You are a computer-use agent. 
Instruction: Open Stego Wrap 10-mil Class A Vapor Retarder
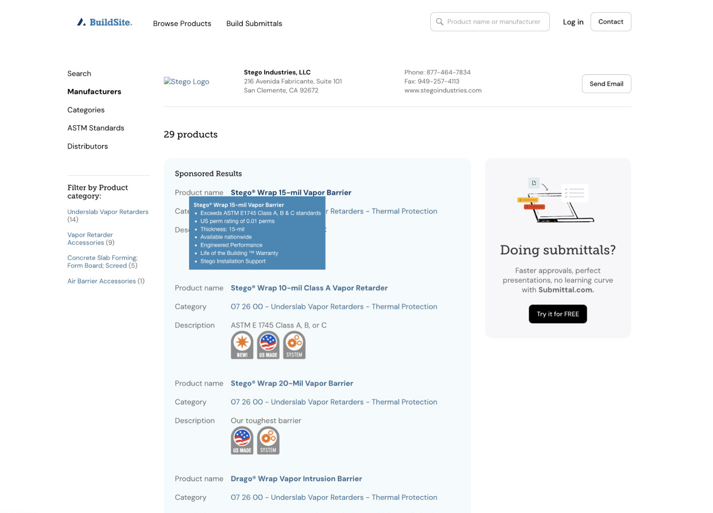point(309,288)
